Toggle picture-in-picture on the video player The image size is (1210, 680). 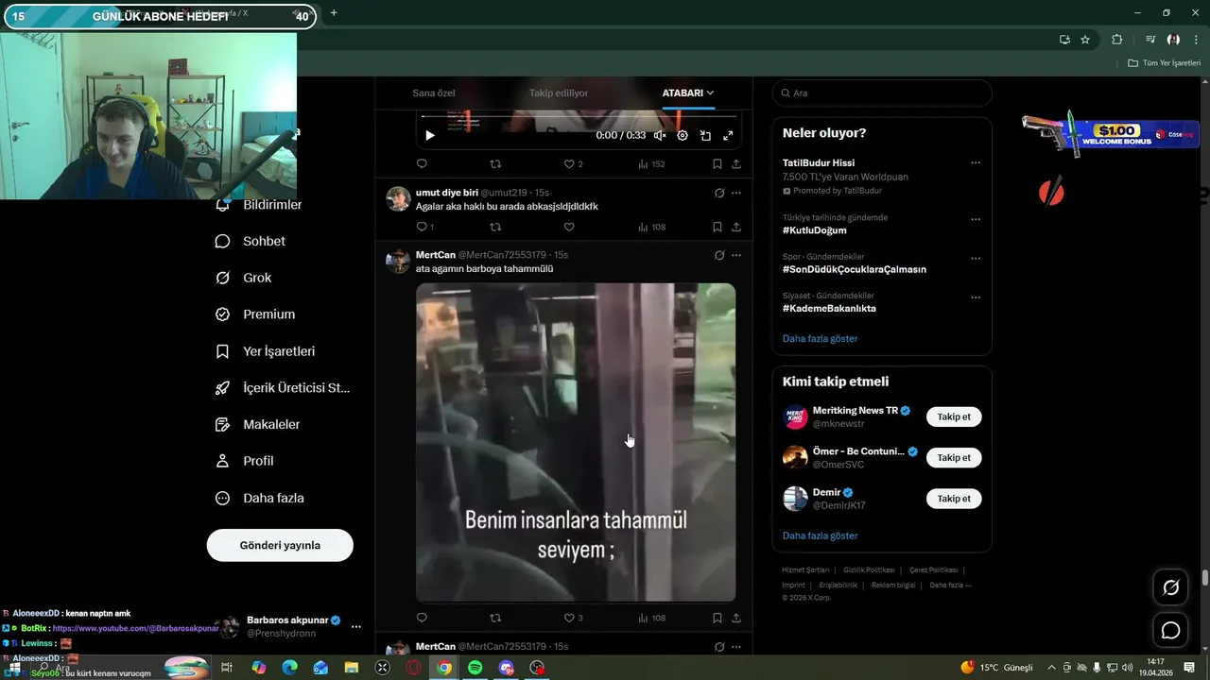[705, 136]
